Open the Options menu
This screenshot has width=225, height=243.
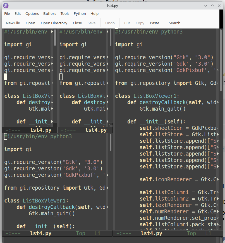pos(32,14)
